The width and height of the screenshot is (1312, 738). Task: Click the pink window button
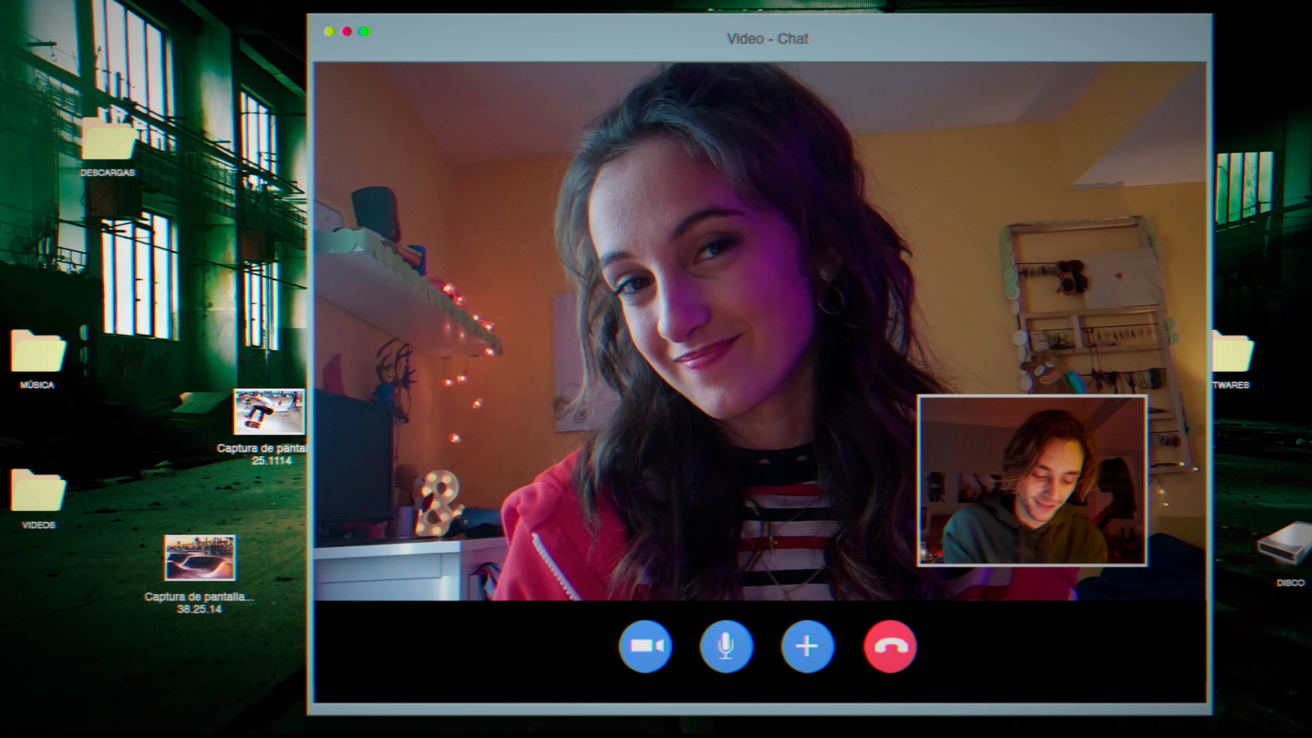[347, 31]
